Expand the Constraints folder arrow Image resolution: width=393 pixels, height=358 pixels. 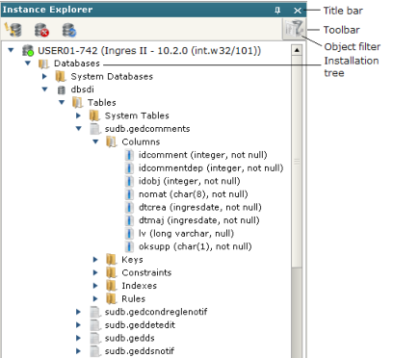[x=95, y=272]
